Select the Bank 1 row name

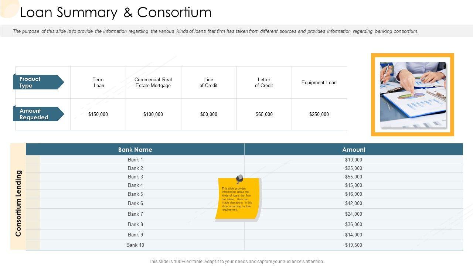click(135, 160)
